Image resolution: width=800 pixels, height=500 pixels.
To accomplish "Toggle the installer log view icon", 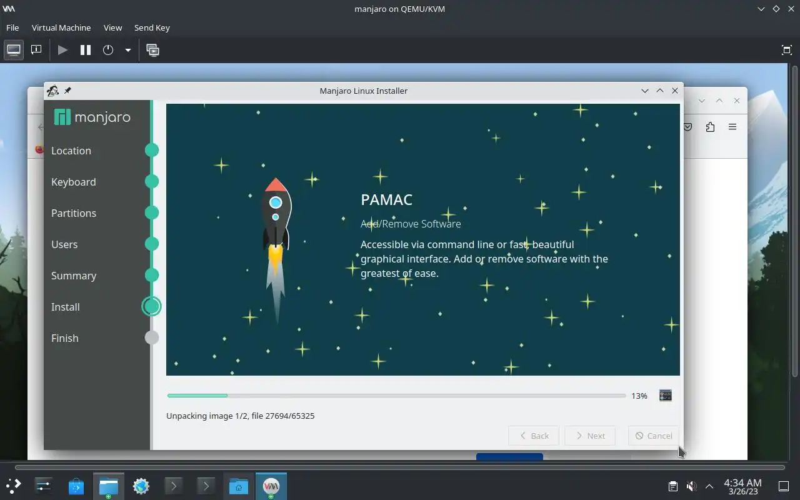I will pyautogui.click(x=666, y=396).
